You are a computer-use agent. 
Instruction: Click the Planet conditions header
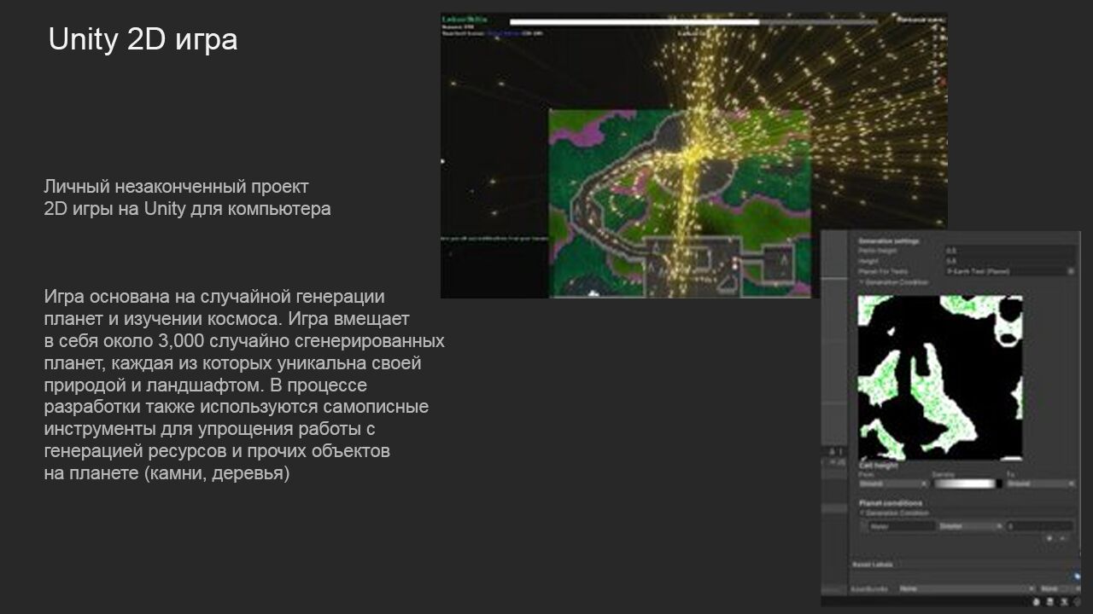pyautogui.click(x=891, y=503)
